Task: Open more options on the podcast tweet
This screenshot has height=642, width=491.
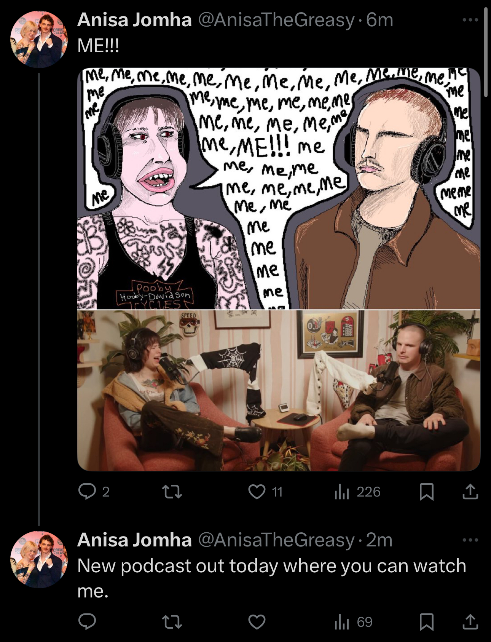Action: [470, 540]
